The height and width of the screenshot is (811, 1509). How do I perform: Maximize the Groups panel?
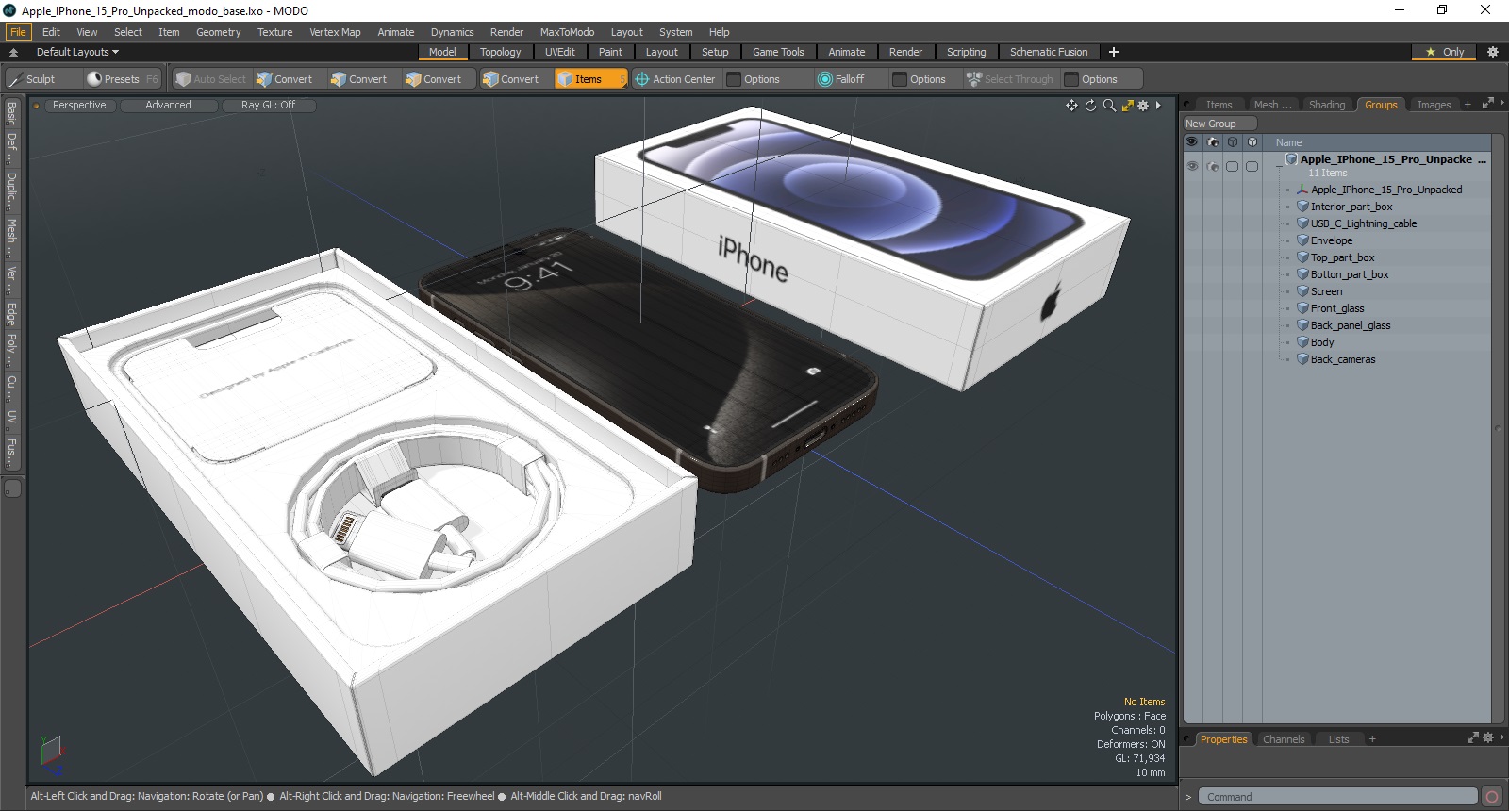click(x=1487, y=104)
